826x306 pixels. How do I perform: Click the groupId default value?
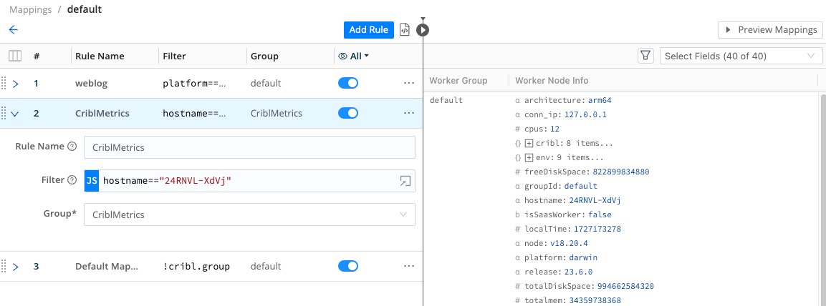pos(580,186)
